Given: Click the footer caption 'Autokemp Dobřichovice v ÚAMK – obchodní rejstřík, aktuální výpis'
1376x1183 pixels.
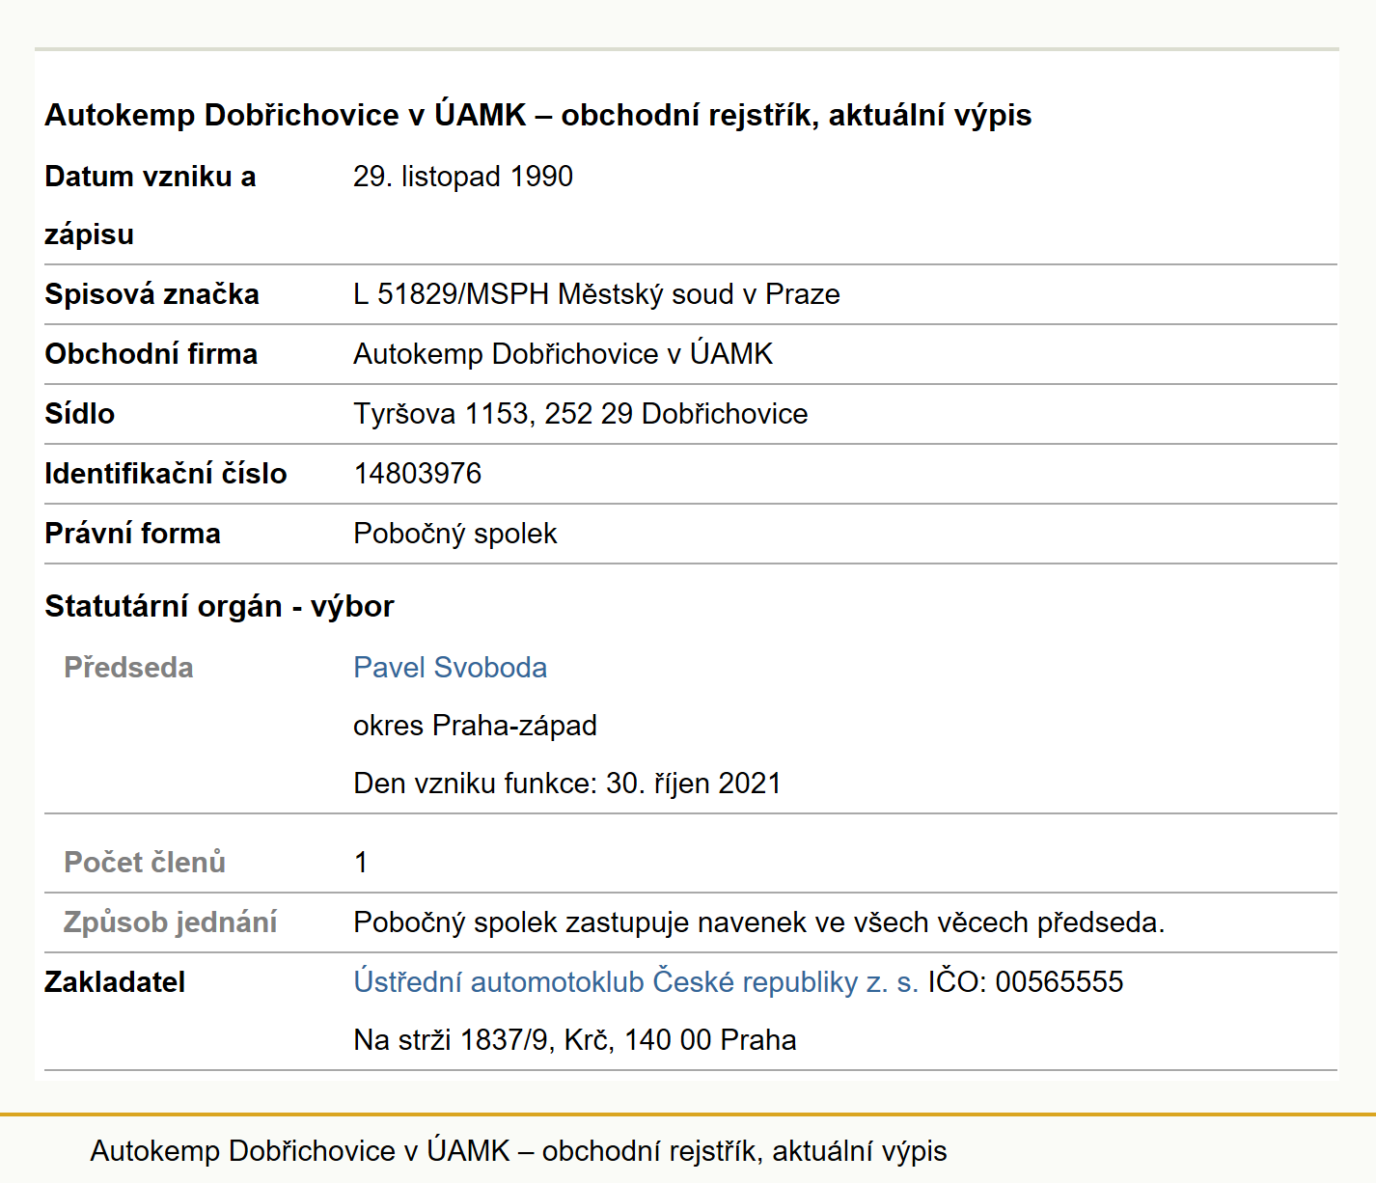Looking at the screenshot, I should click(518, 1151).
